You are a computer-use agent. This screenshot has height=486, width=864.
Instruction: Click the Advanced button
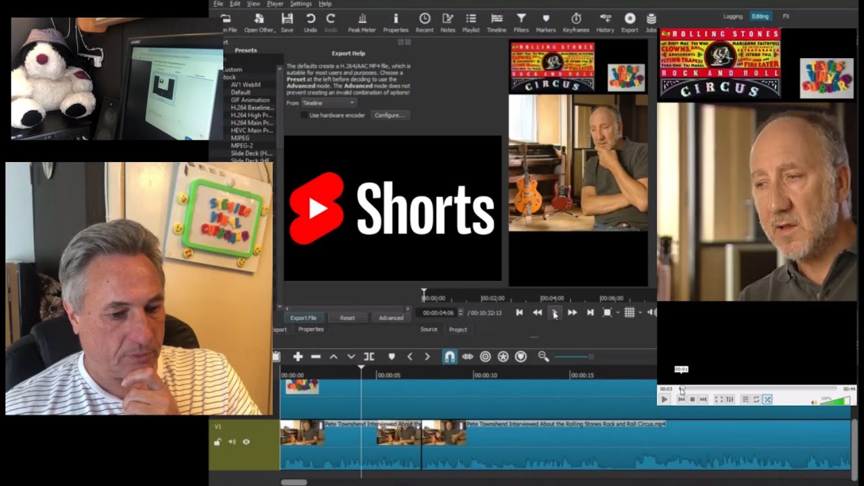[x=391, y=318]
